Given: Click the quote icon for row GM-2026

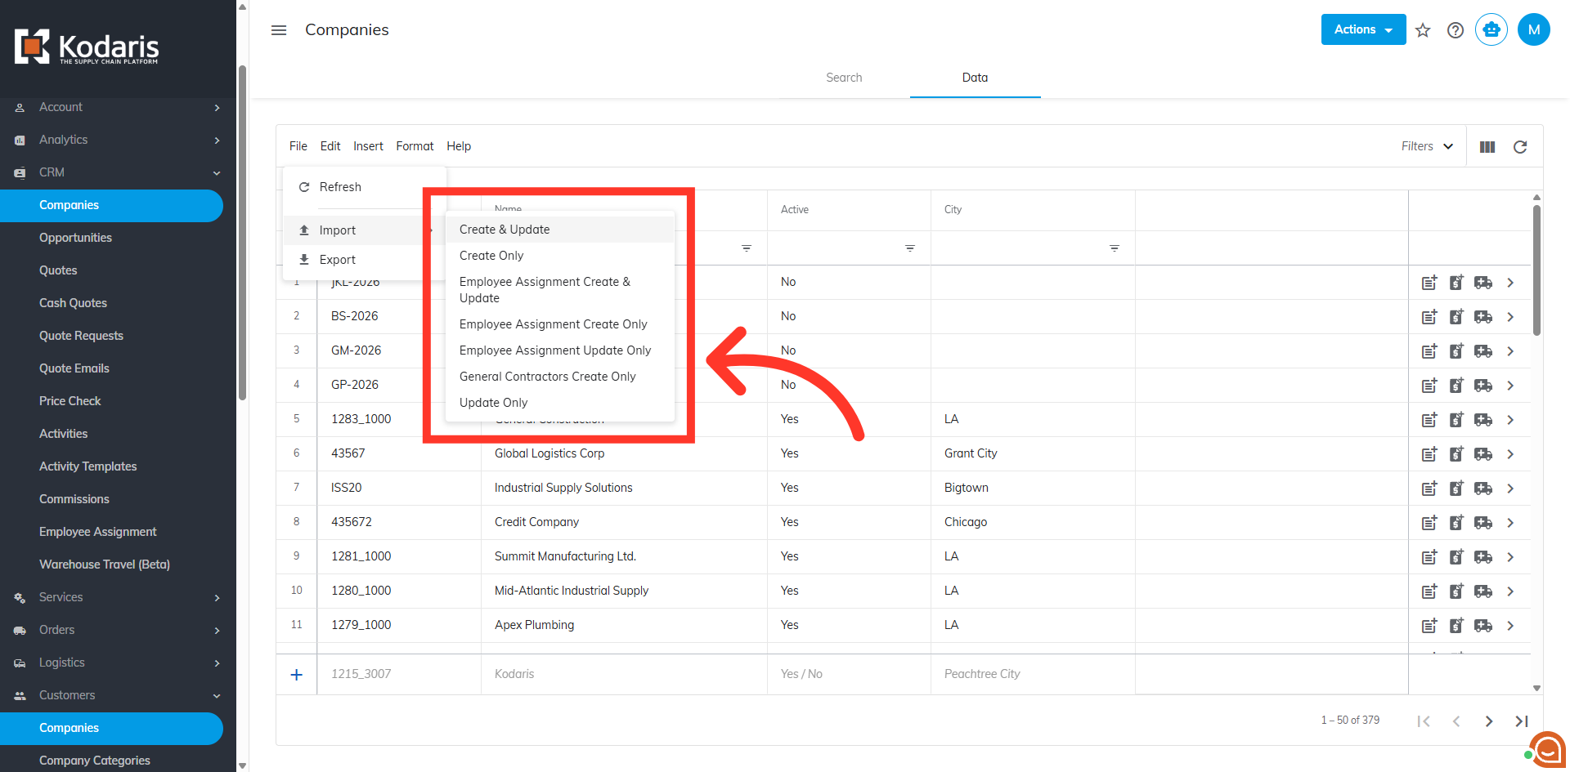Looking at the screenshot, I should 1456,351.
